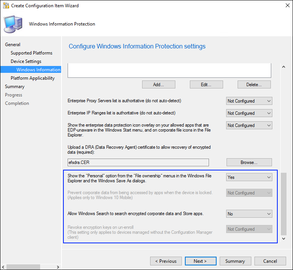Open Enterprise IP Ranges authoritative dropdown
The height and width of the screenshot is (270, 293).
pyautogui.click(x=249, y=113)
